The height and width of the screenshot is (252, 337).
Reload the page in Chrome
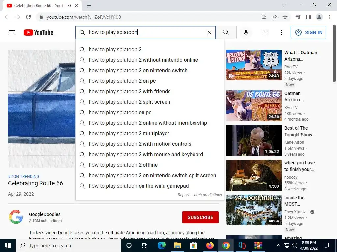[x=28, y=17]
